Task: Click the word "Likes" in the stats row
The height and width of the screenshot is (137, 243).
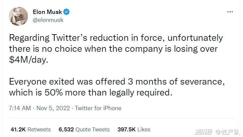Action: click(x=143, y=129)
